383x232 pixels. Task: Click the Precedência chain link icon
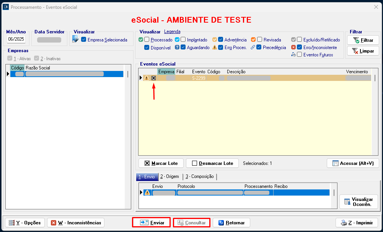click(253, 48)
